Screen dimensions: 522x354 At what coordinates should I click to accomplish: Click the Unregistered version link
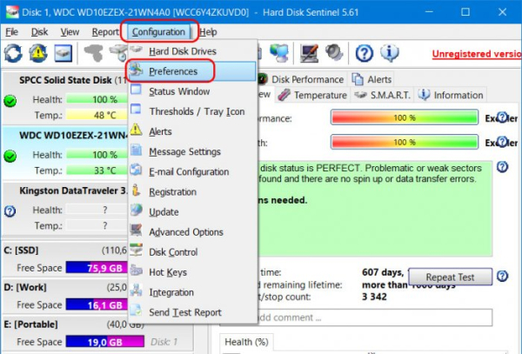point(476,54)
